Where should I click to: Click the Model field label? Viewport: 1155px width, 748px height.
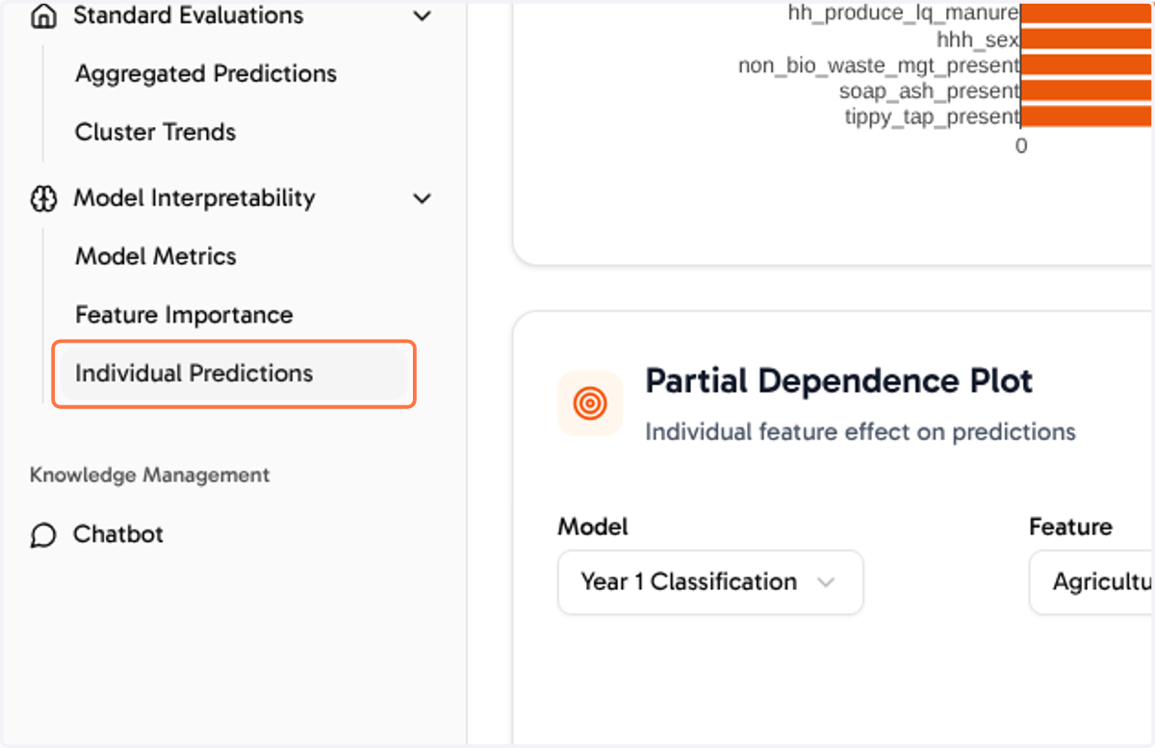(x=593, y=527)
